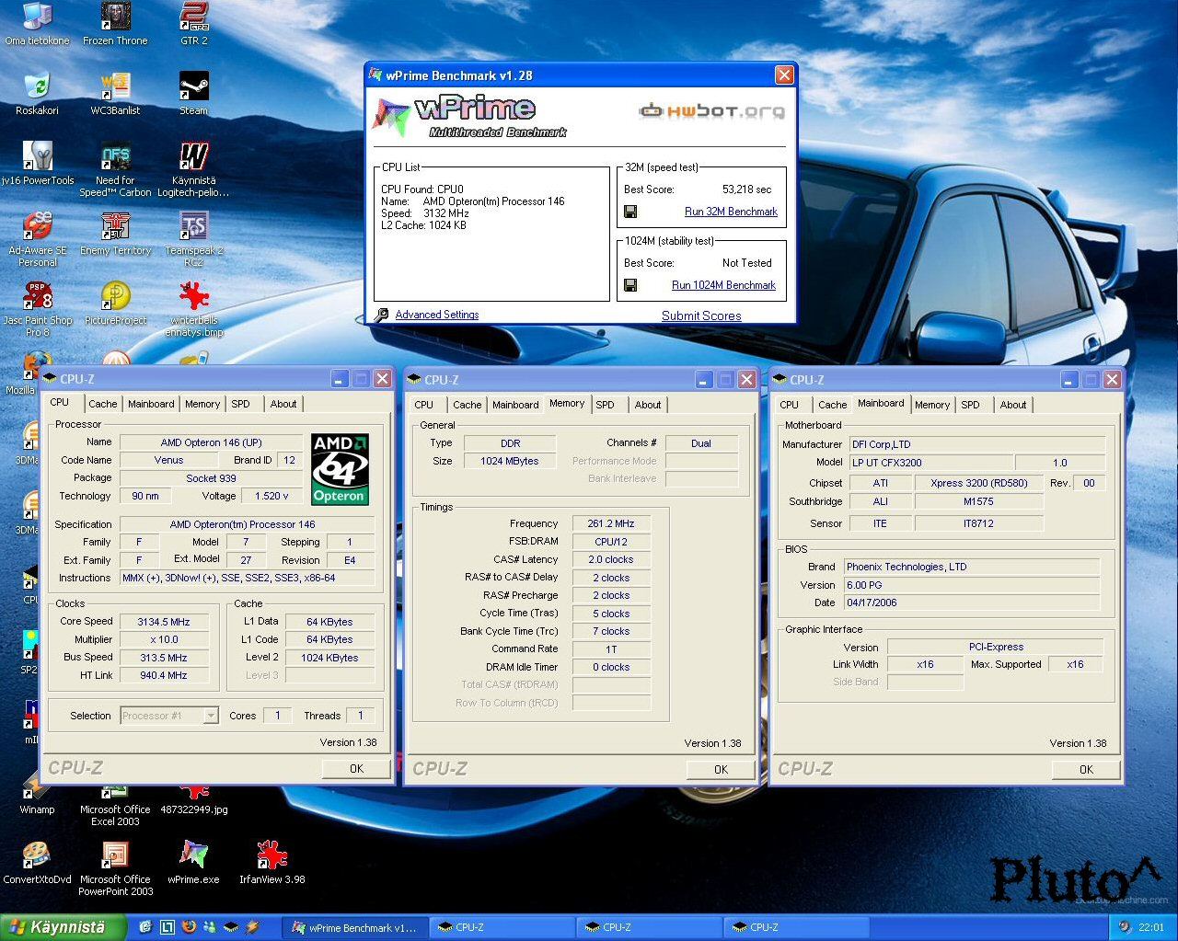This screenshot has height=941, width=1178.
Task: Click Level 2 cache value 1024 KBytes
Action: (x=329, y=658)
